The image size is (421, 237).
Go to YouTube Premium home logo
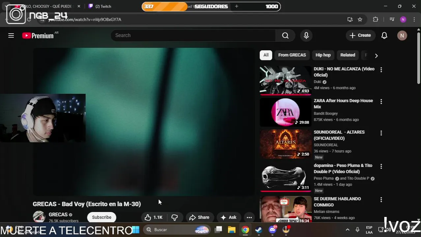[x=38, y=36]
